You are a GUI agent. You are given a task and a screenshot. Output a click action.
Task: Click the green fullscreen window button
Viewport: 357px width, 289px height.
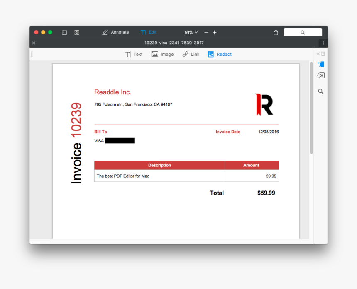coord(50,32)
